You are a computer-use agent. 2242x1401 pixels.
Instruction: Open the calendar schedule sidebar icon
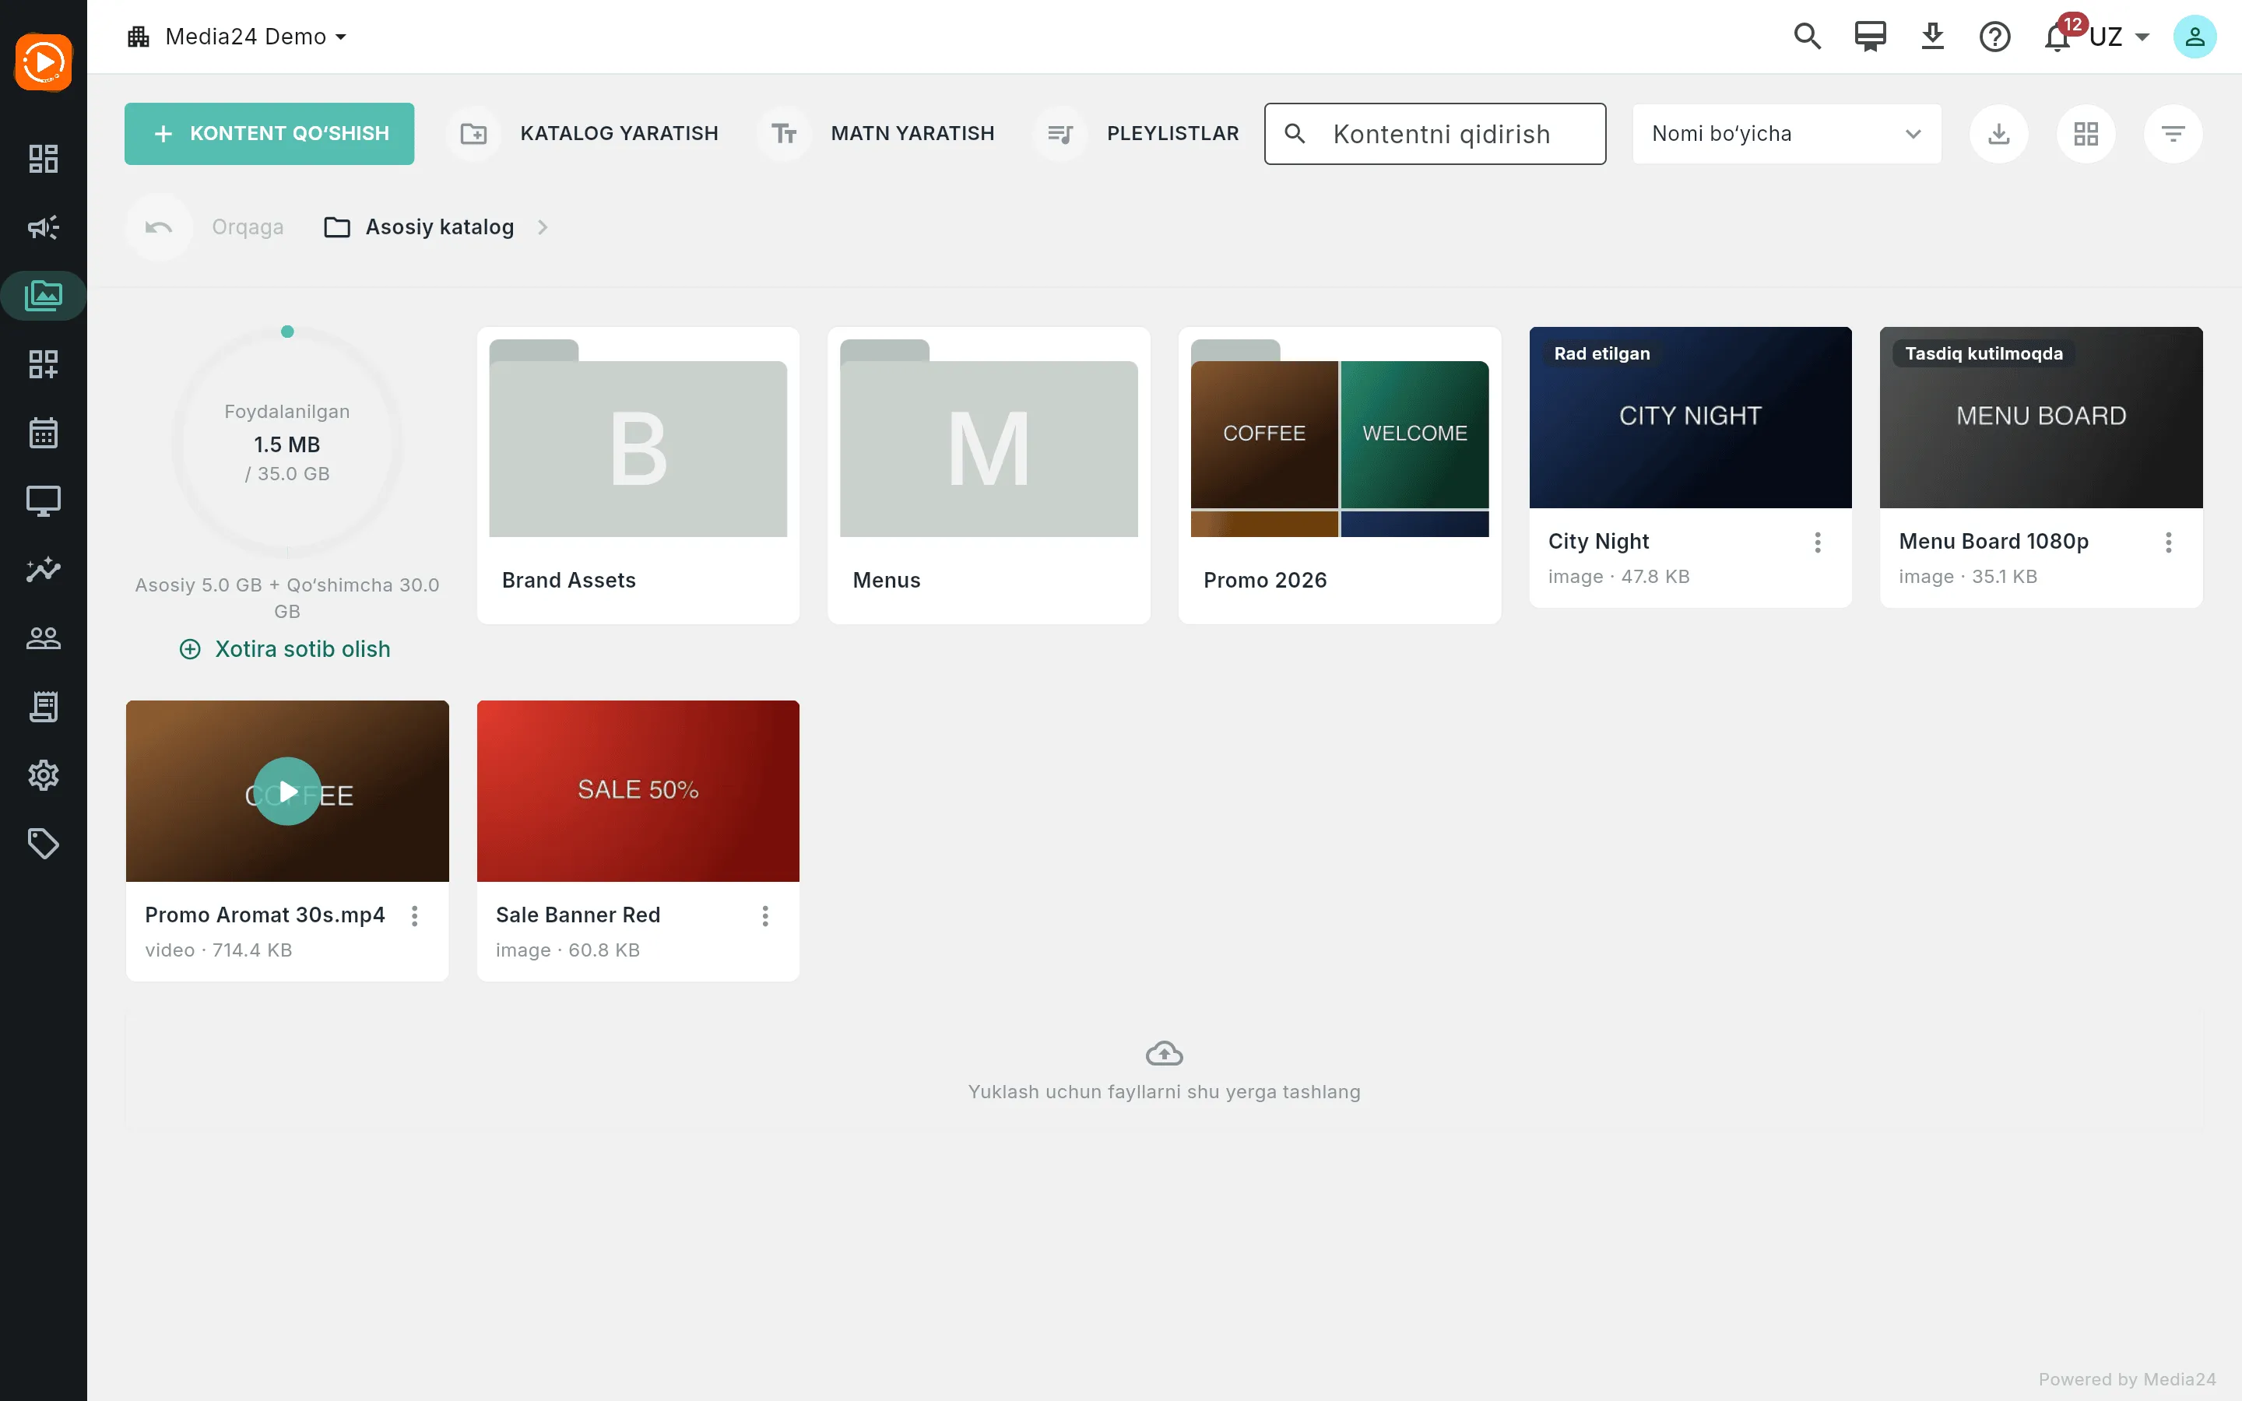pos(44,433)
